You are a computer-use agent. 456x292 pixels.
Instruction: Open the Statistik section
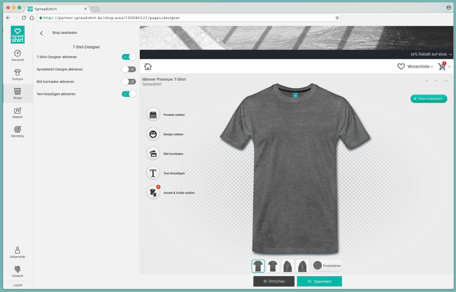click(x=17, y=113)
